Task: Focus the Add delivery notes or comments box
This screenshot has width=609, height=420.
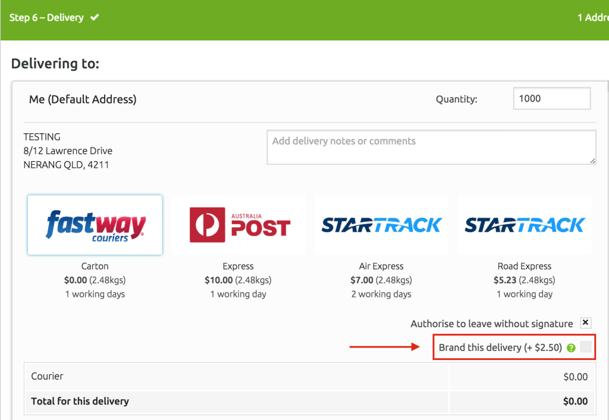Action: (431, 147)
